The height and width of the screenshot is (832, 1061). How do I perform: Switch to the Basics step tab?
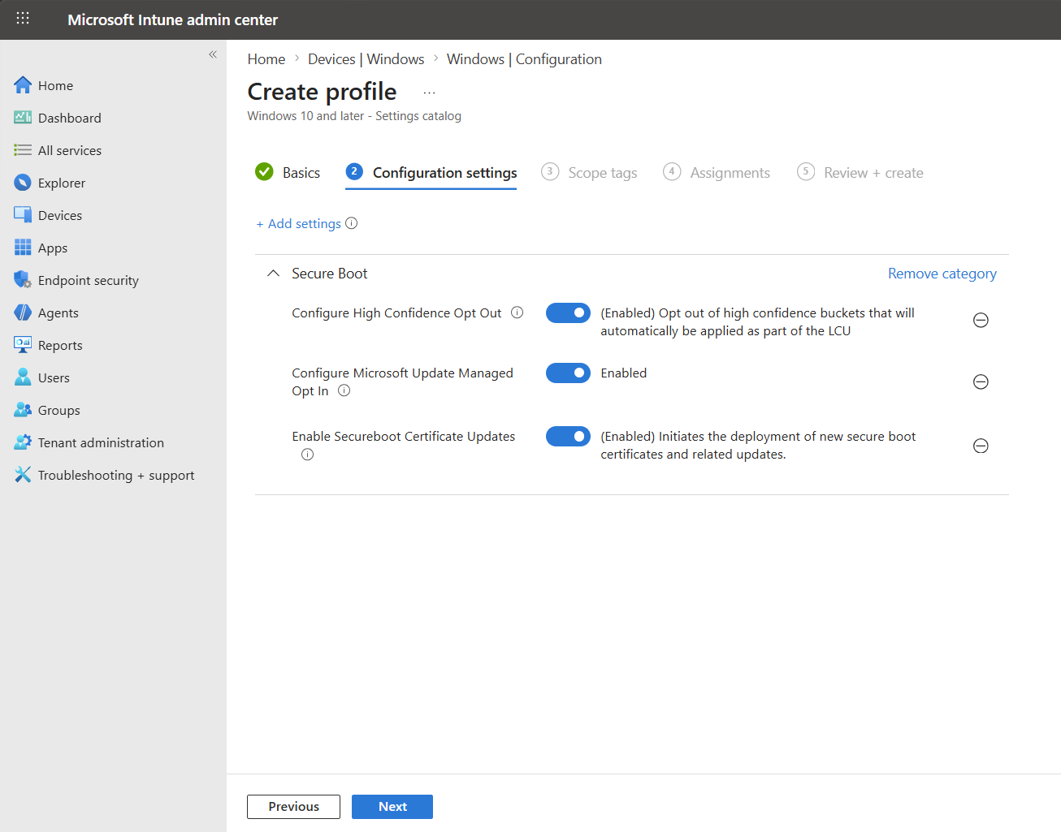(288, 173)
